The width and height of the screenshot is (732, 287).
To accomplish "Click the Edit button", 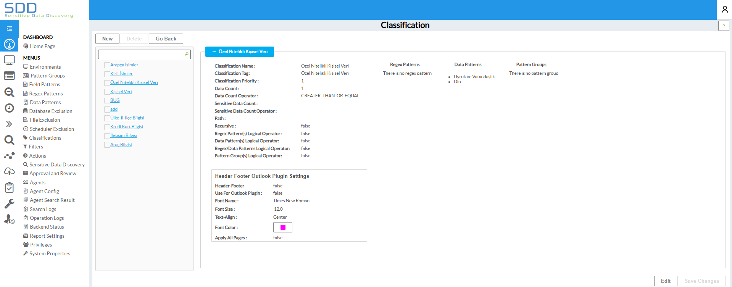I will click(666, 281).
